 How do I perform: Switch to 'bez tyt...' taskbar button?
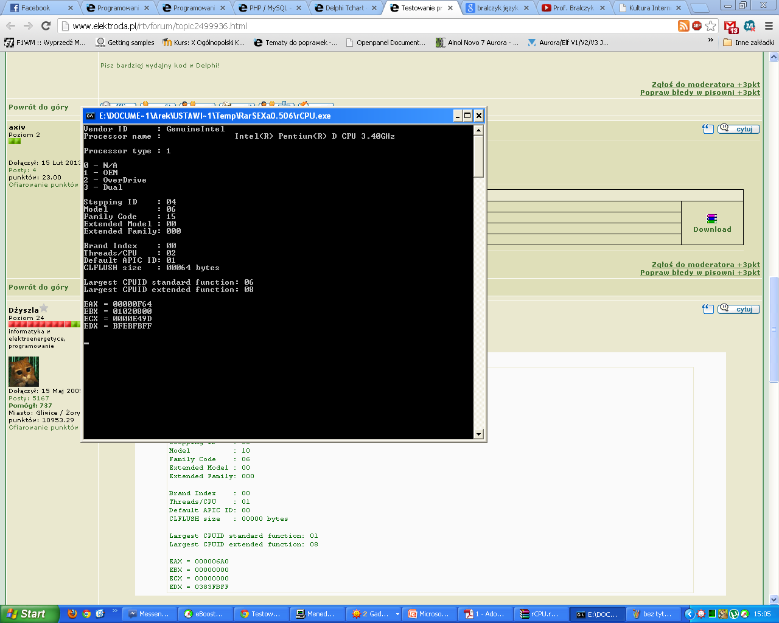653,614
